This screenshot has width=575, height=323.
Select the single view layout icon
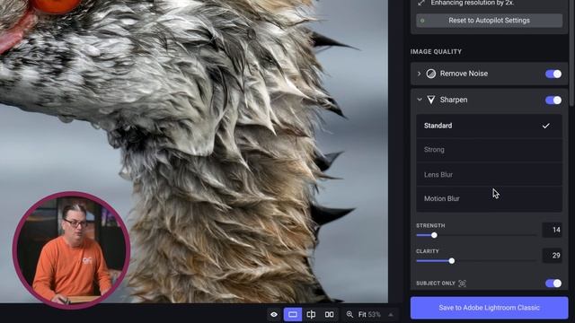[293, 314]
